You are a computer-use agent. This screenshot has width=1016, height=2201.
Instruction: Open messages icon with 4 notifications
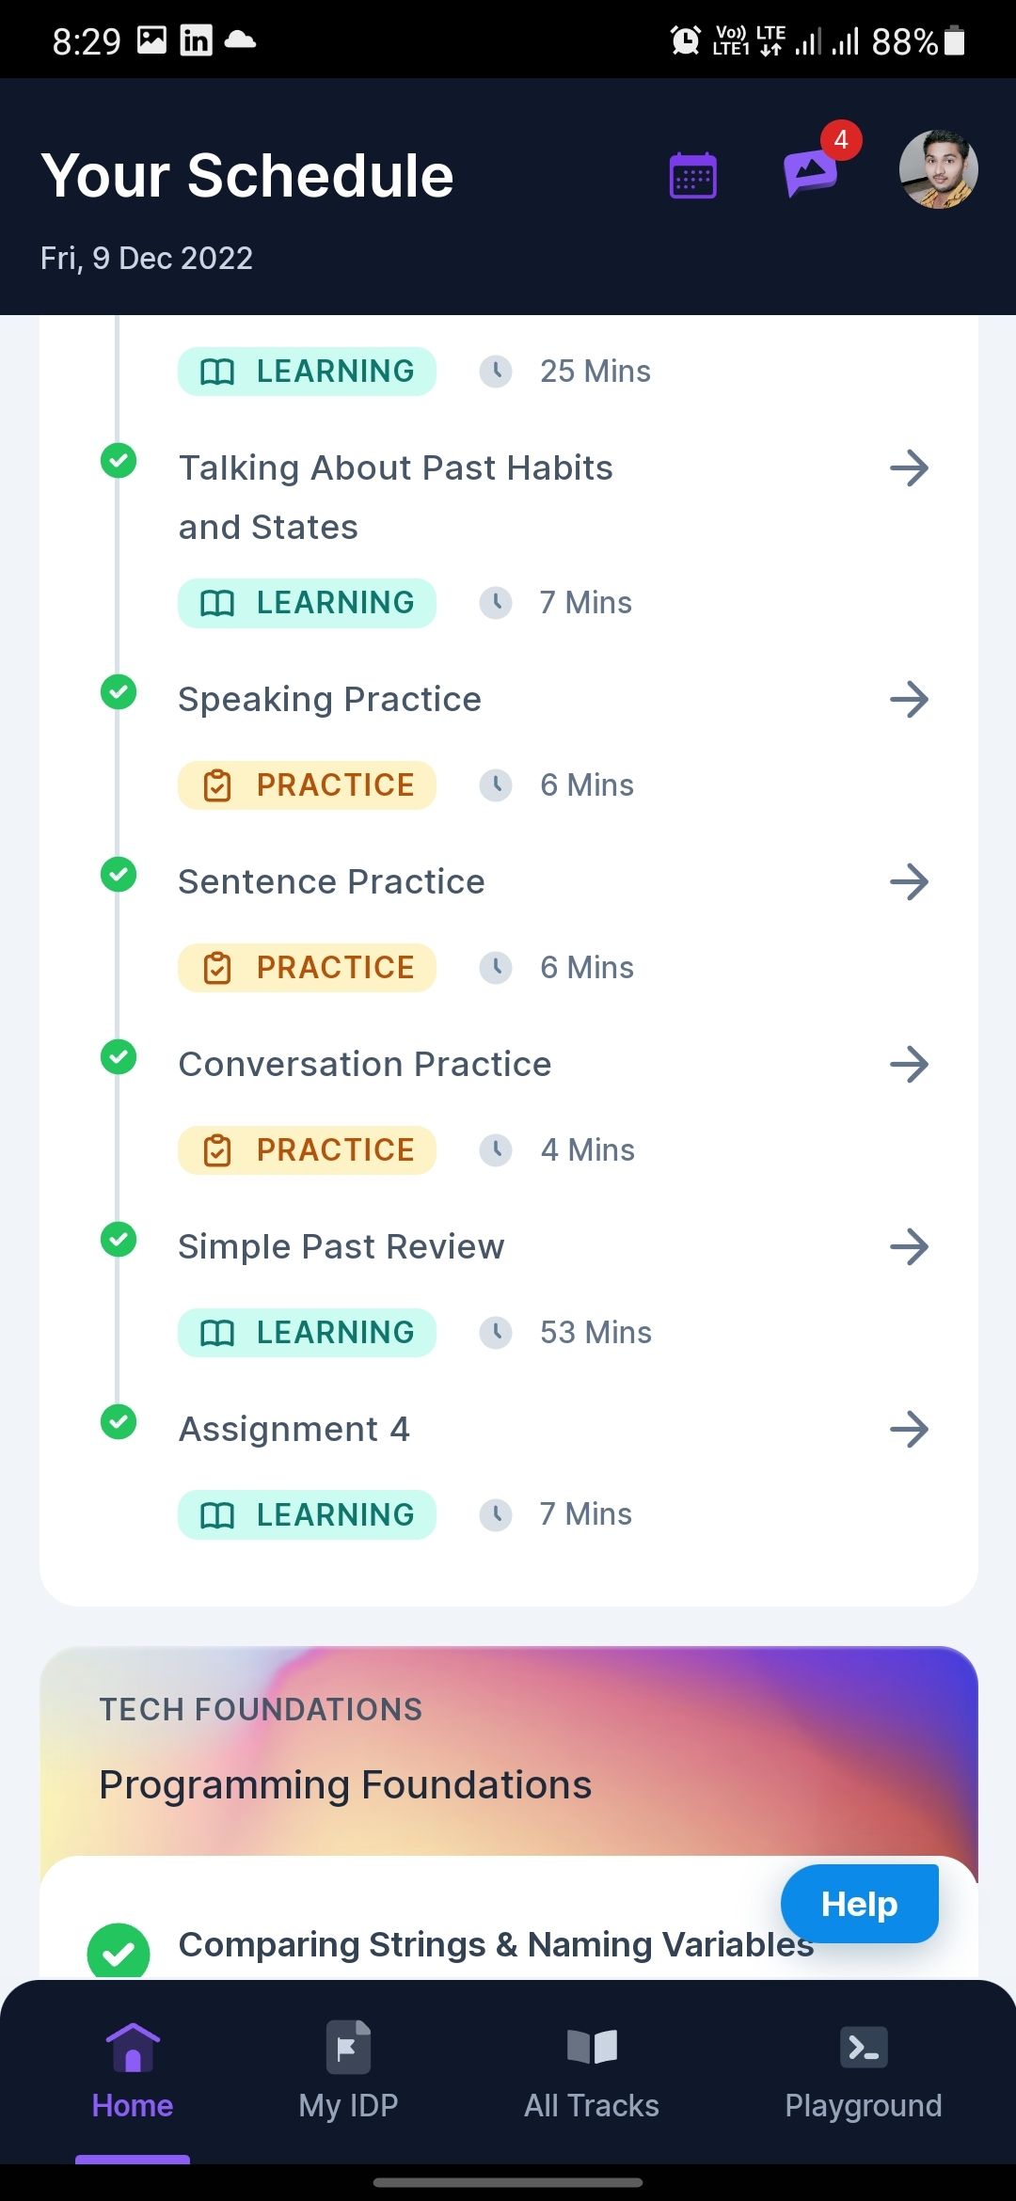click(x=812, y=172)
